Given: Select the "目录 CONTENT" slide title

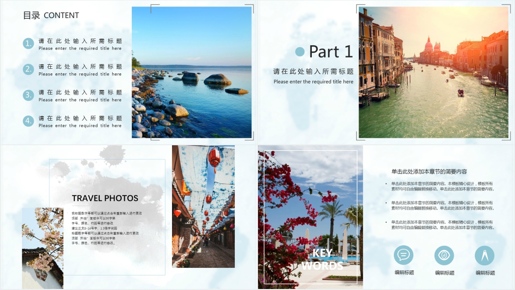Looking at the screenshot, I should [51, 16].
